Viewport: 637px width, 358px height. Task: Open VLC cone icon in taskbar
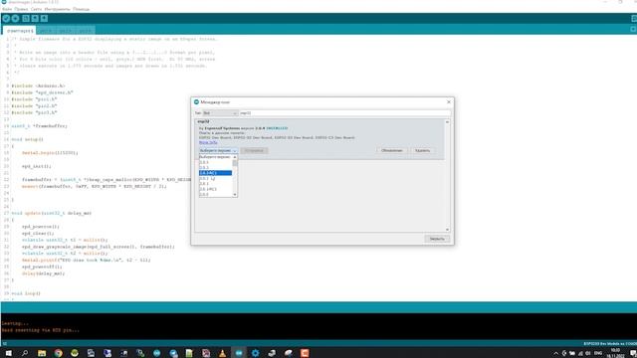tap(222, 353)
